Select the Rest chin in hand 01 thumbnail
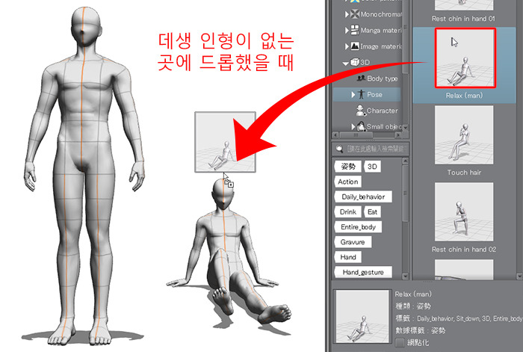Image resolution: width=523 pixels, height=352 pixels. click(464, 5)
